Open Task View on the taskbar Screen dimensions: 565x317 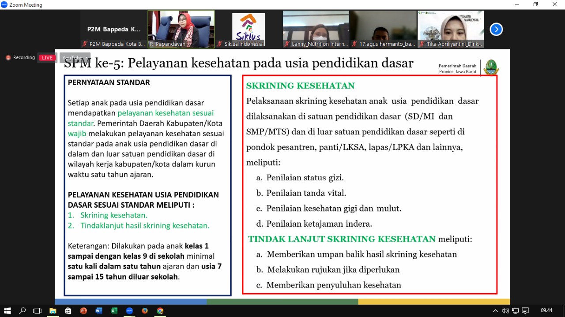pos(38,311)
